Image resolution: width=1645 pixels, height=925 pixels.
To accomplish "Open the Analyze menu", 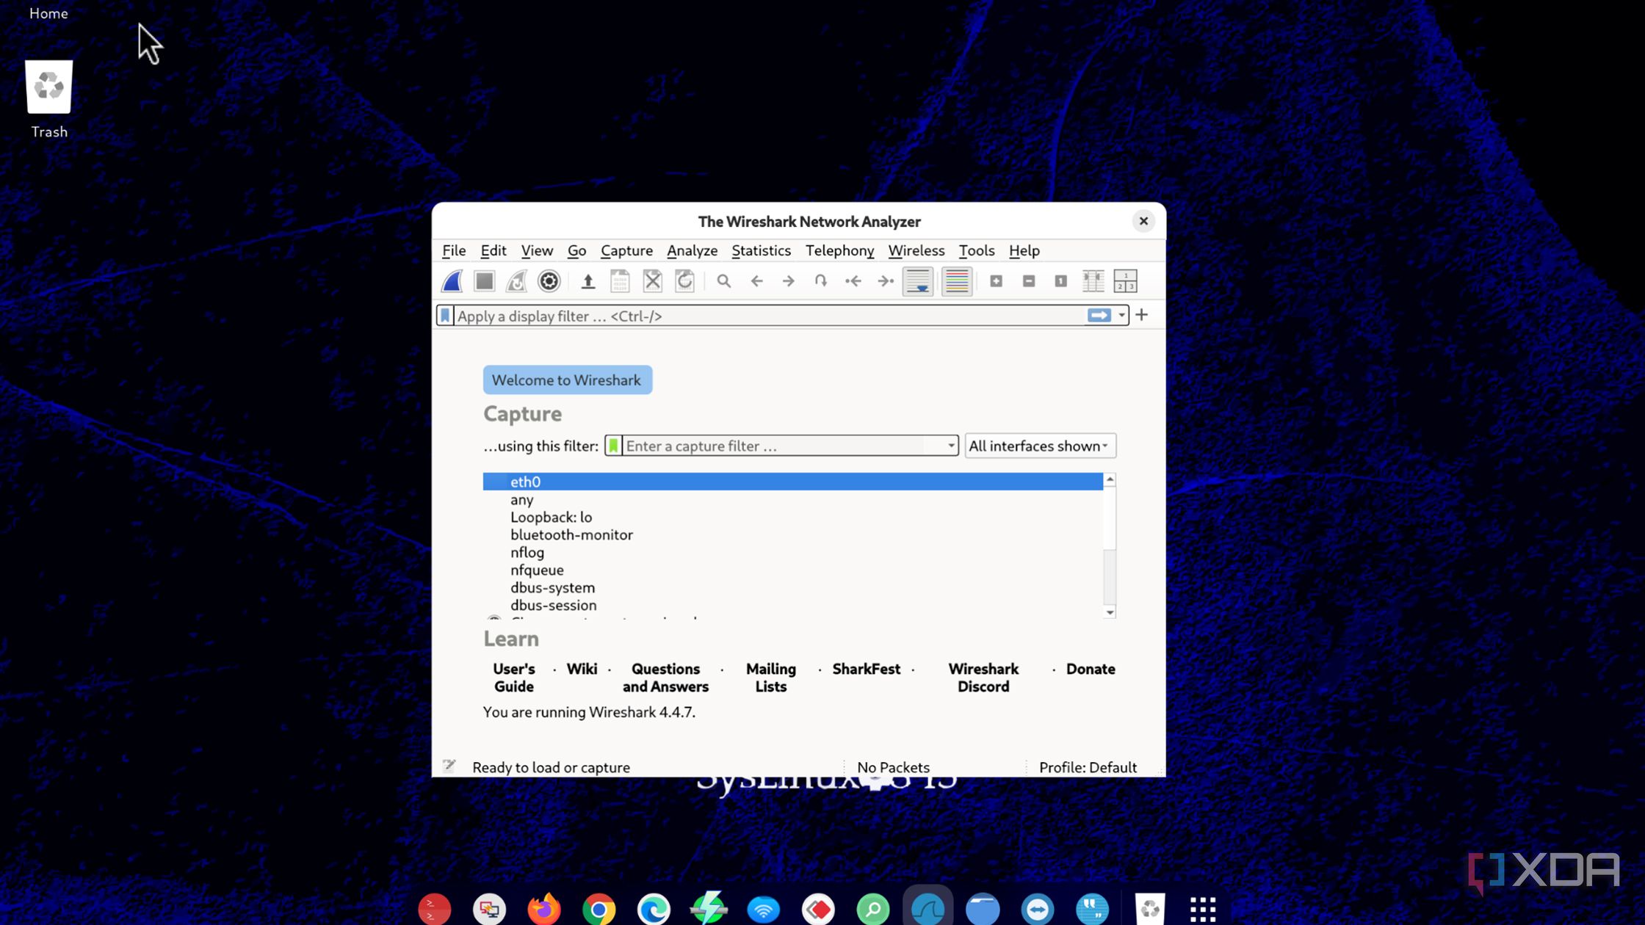I will [x=692, y=250].
